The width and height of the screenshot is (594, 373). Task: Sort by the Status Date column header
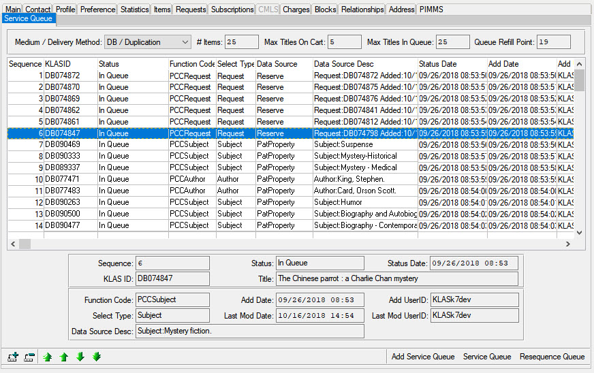click(452, 64)
